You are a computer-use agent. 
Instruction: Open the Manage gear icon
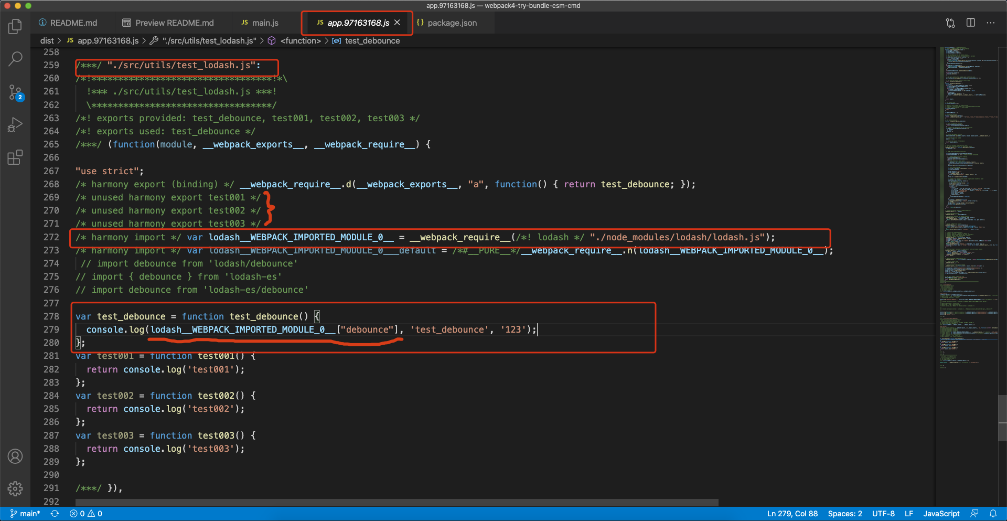[x=15, y=489]
